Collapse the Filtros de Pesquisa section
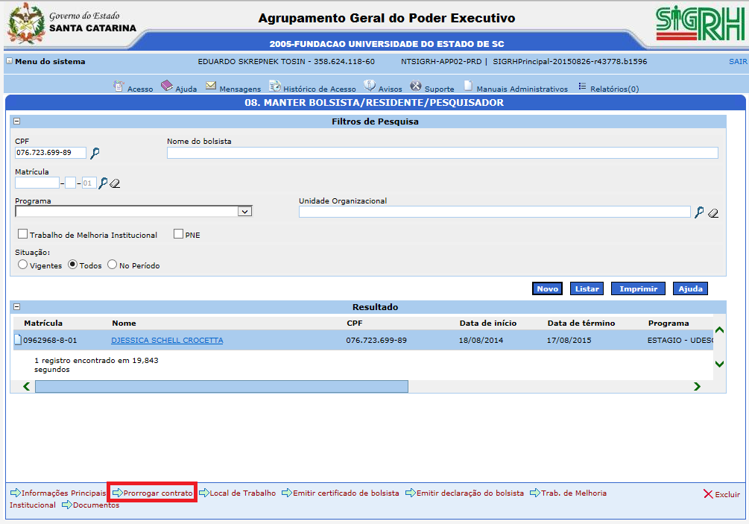 point(16,121)
